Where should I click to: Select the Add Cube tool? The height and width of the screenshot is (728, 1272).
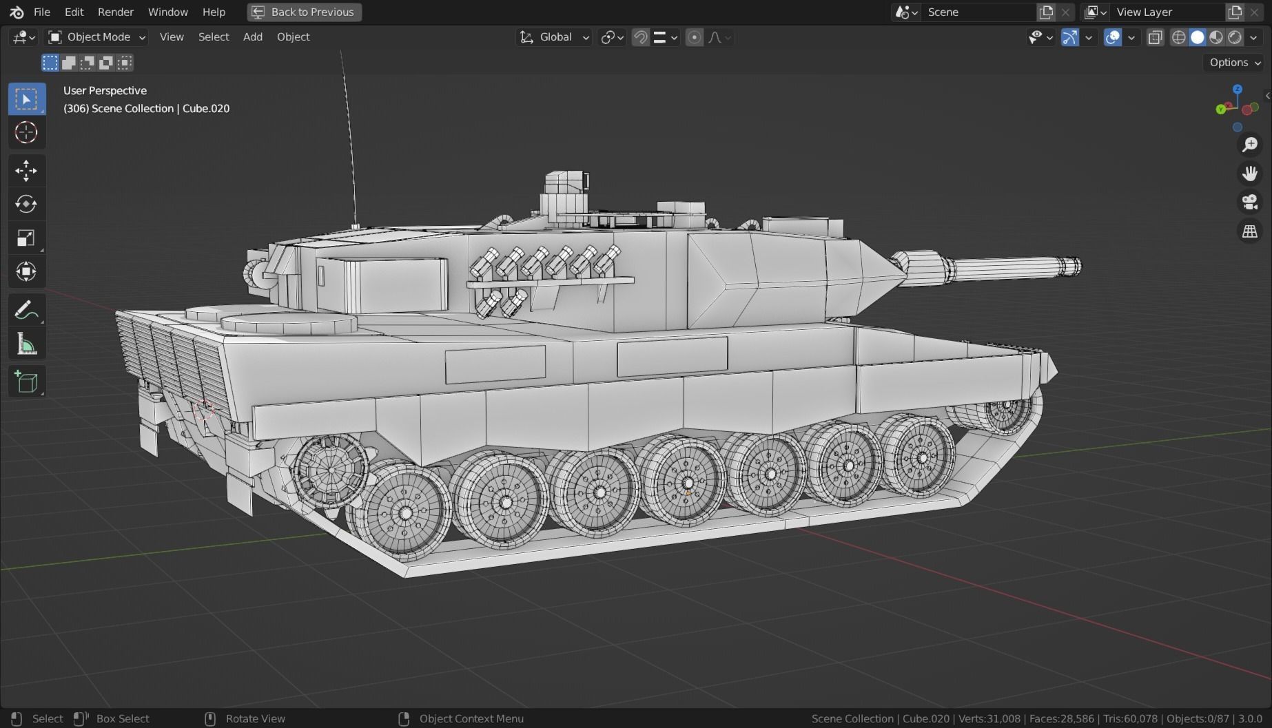27,382
